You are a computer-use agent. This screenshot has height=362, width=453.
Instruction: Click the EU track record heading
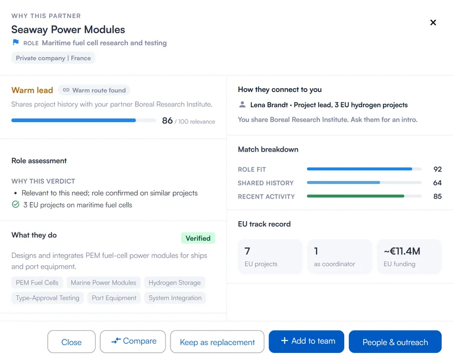point(264,224)
